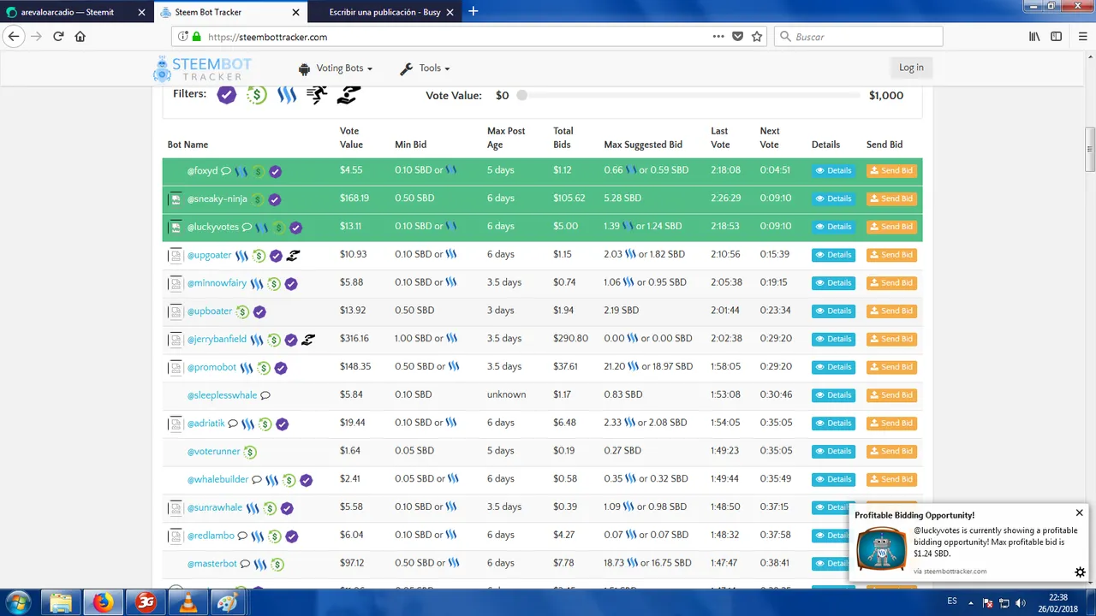Click the Vote Value slider handle

coord(521,96)
